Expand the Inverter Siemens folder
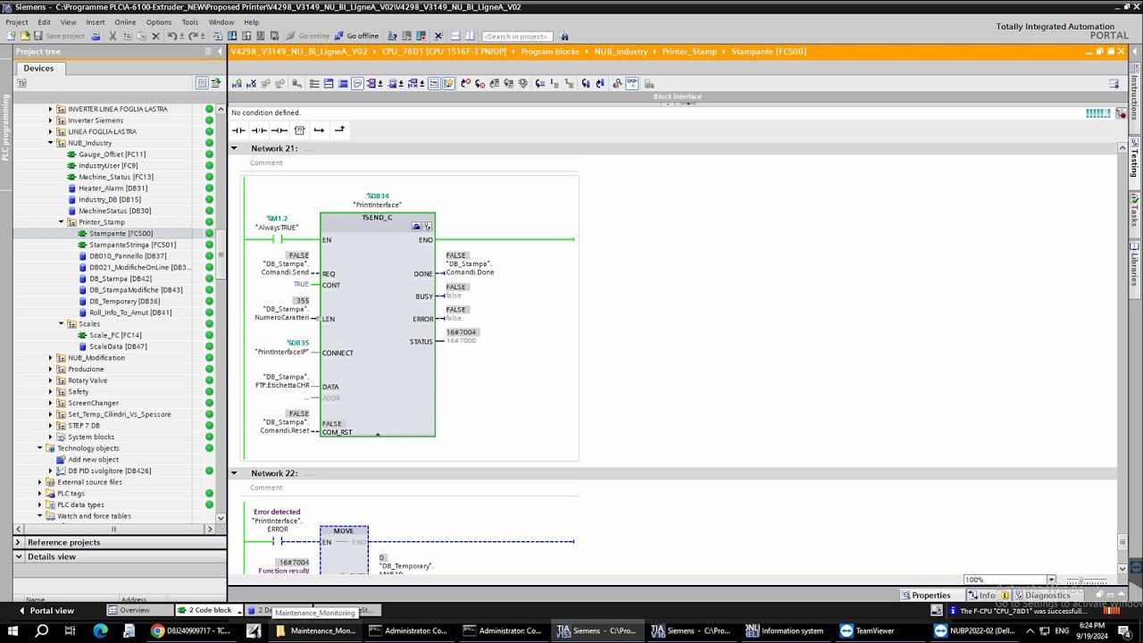This screenshot has width=1143, height=643. point(51,121)
